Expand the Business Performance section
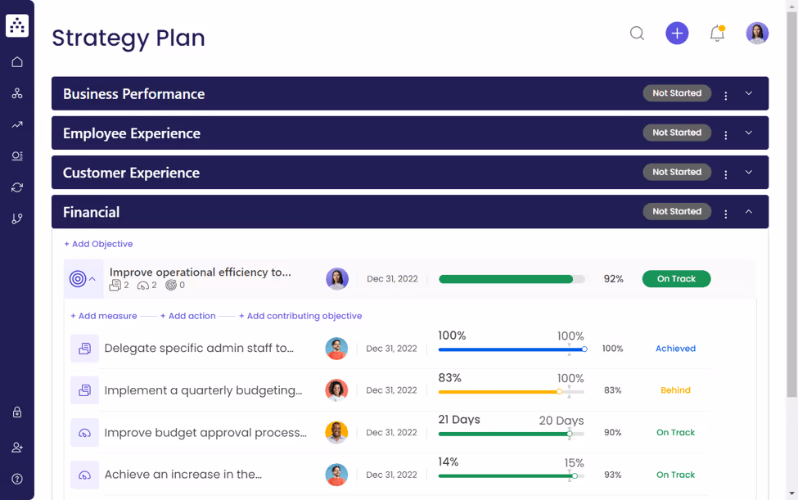The height and width of the screenshot is (500, 798). point(747,92)
